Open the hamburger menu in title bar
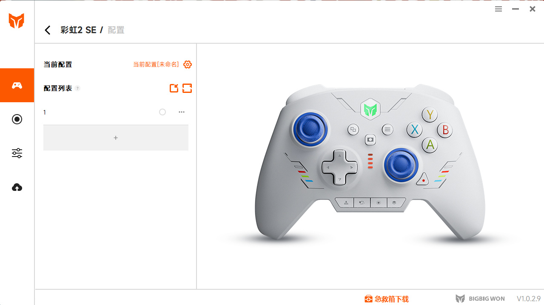 point(498,9)
